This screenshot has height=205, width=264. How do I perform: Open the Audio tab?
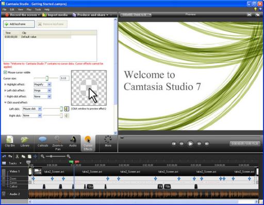[x=73, y=142]
